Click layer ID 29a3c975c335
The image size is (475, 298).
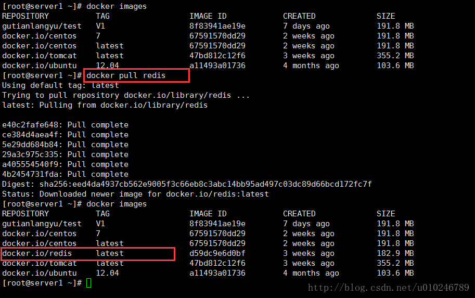30,154
